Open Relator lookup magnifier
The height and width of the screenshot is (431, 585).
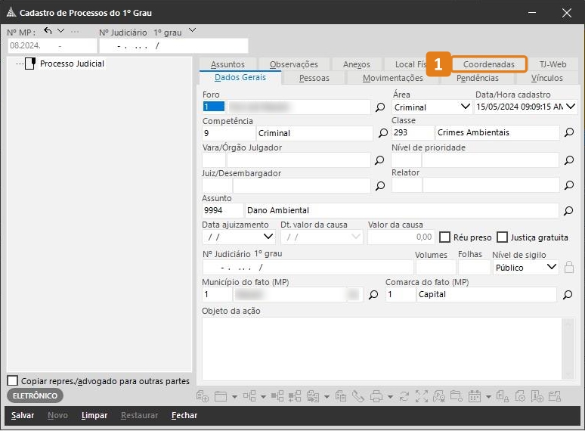pyautogui.click(x=569, y=185)
